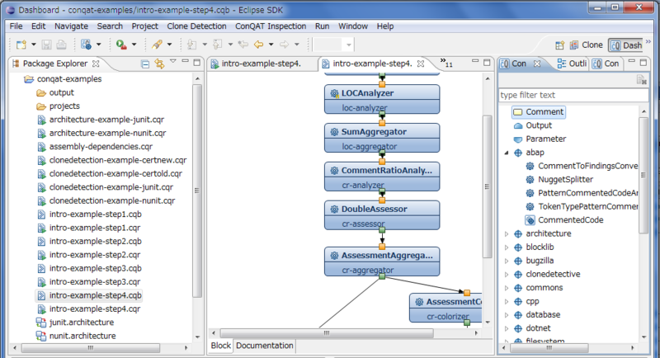Select the NuggetSplitter processor entry
Screen dimensions: 660x358
coord(560,180)
